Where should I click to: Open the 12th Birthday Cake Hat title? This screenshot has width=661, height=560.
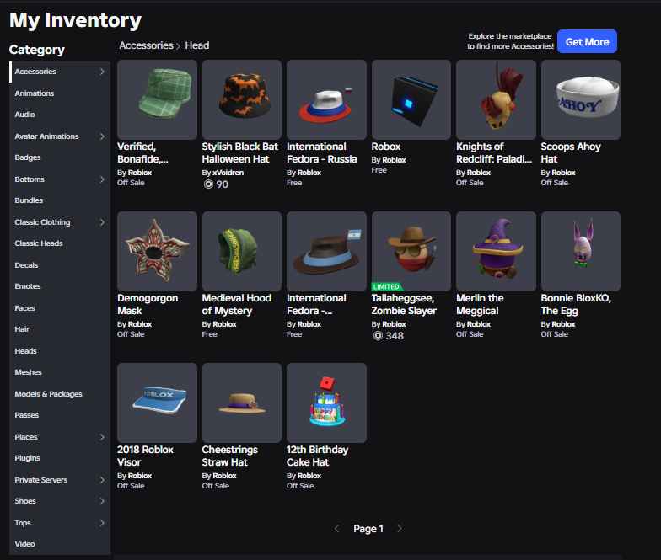317,456
